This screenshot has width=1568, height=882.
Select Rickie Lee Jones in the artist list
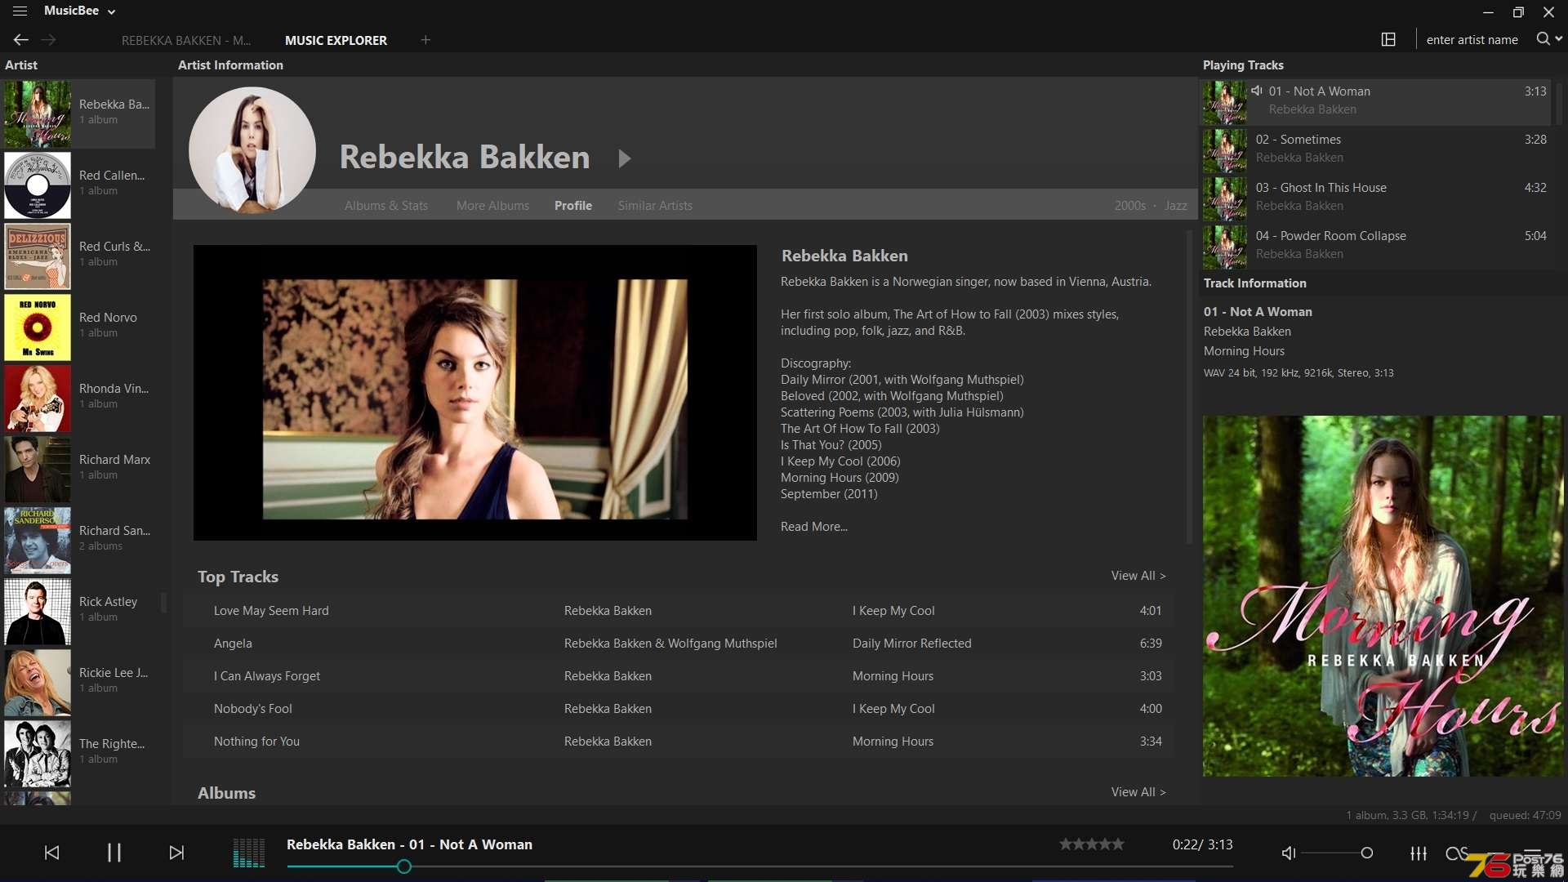tap(79, 682)
